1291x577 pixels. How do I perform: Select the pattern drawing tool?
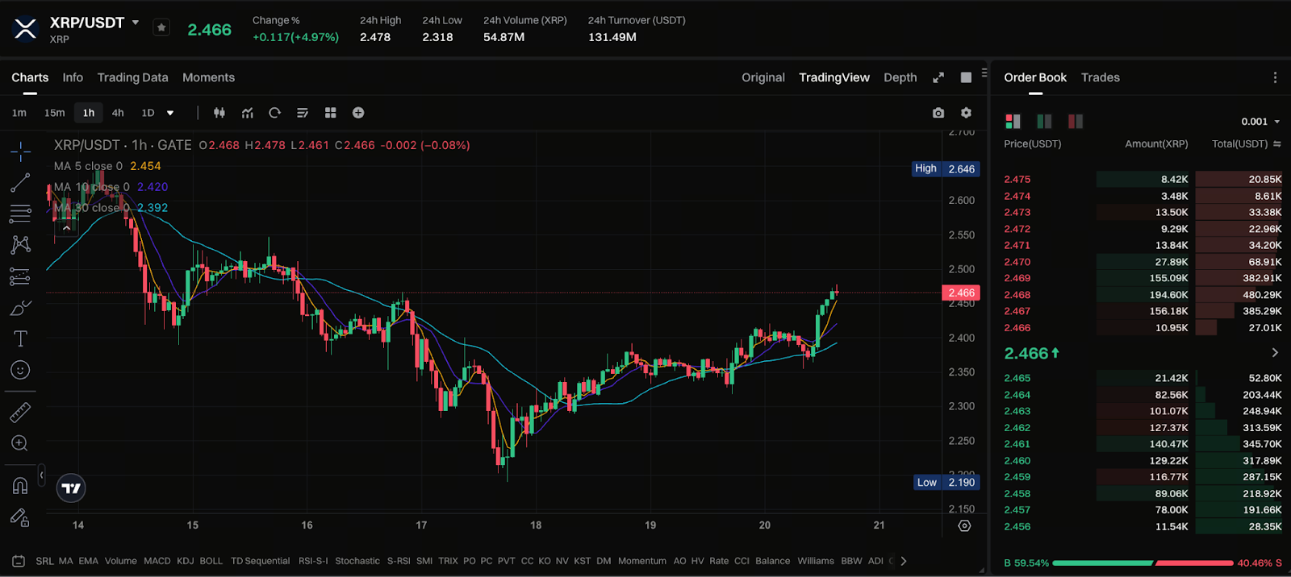(21, 244)
